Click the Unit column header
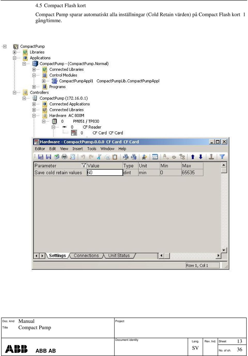This screenshot has width=248, height=356. (x=149, y=166)
